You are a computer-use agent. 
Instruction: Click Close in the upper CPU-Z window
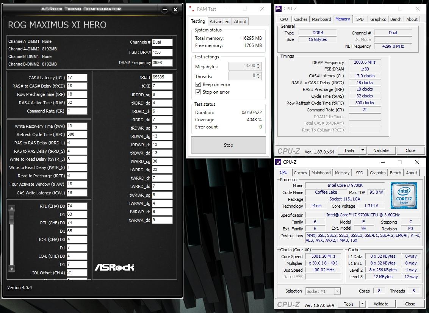click(410, 150)
